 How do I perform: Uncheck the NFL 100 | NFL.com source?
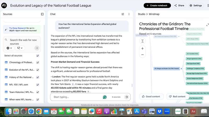coord(38,84)
